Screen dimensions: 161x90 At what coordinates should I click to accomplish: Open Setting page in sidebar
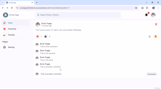coord(15,47)
